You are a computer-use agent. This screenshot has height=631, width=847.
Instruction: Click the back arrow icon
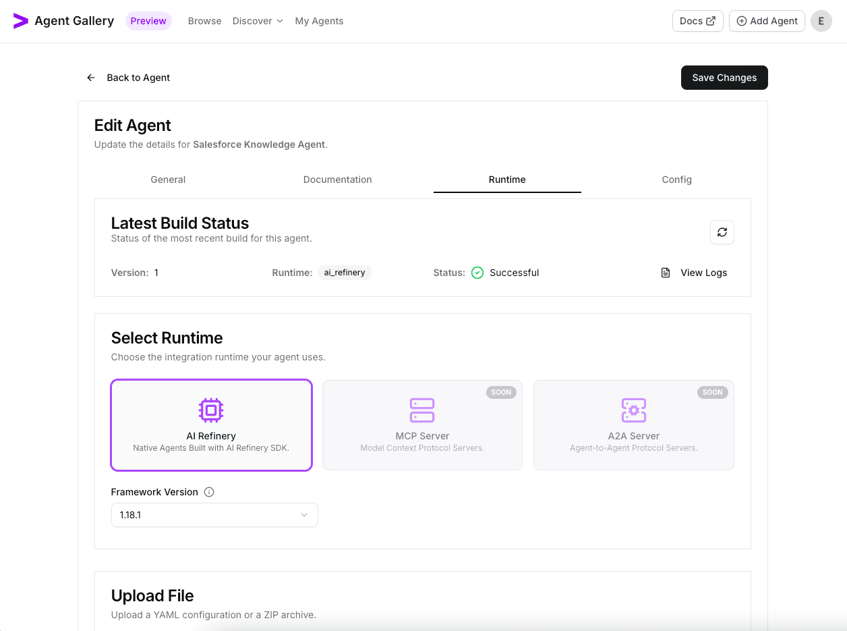click(91, 78)
